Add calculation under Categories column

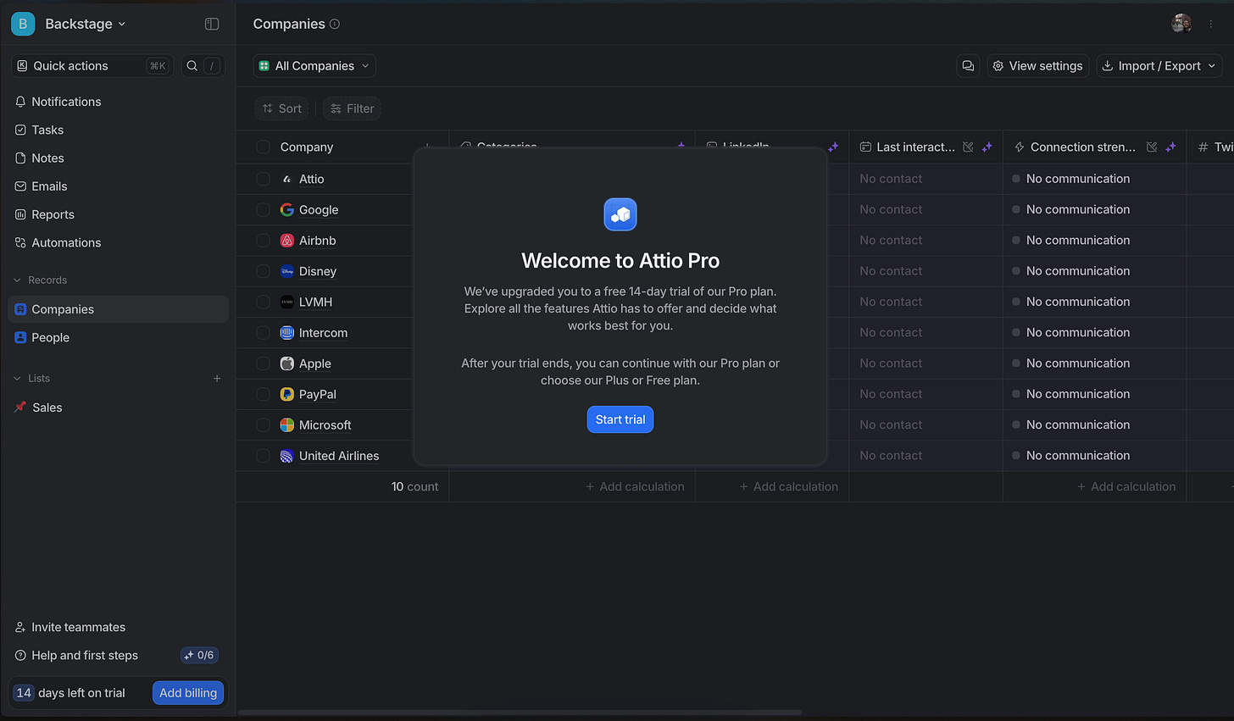pyautogui.click(x=635, y=486)
